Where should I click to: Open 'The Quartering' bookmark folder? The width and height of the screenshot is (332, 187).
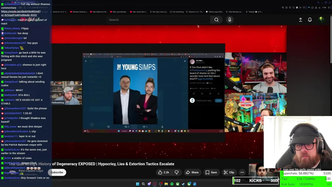[x=177, y=12]
